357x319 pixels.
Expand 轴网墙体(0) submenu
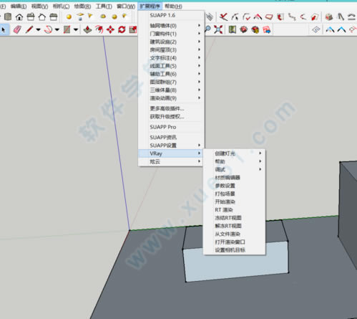171,26
